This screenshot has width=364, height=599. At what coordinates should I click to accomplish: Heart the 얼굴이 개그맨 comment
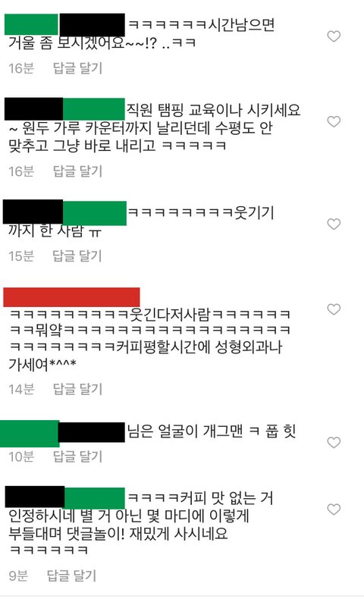point(334,442)
